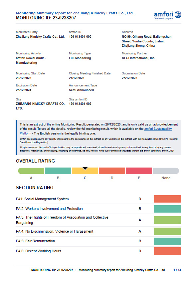Click the PA 6: Decent Working Hours label
Image resolution: width=194 pixels, height=282 pixels.
click(x=39, y=251)
